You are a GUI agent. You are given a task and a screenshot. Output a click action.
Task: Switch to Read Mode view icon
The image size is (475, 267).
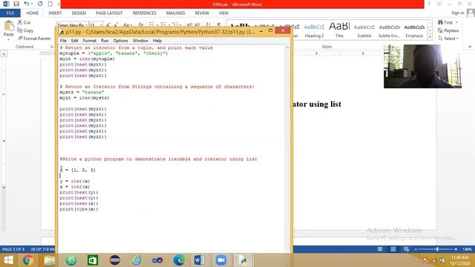tap(379, 249)
